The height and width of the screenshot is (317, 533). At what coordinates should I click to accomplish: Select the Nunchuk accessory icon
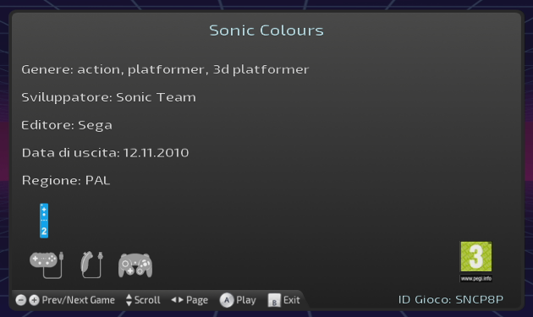[91, 265]
